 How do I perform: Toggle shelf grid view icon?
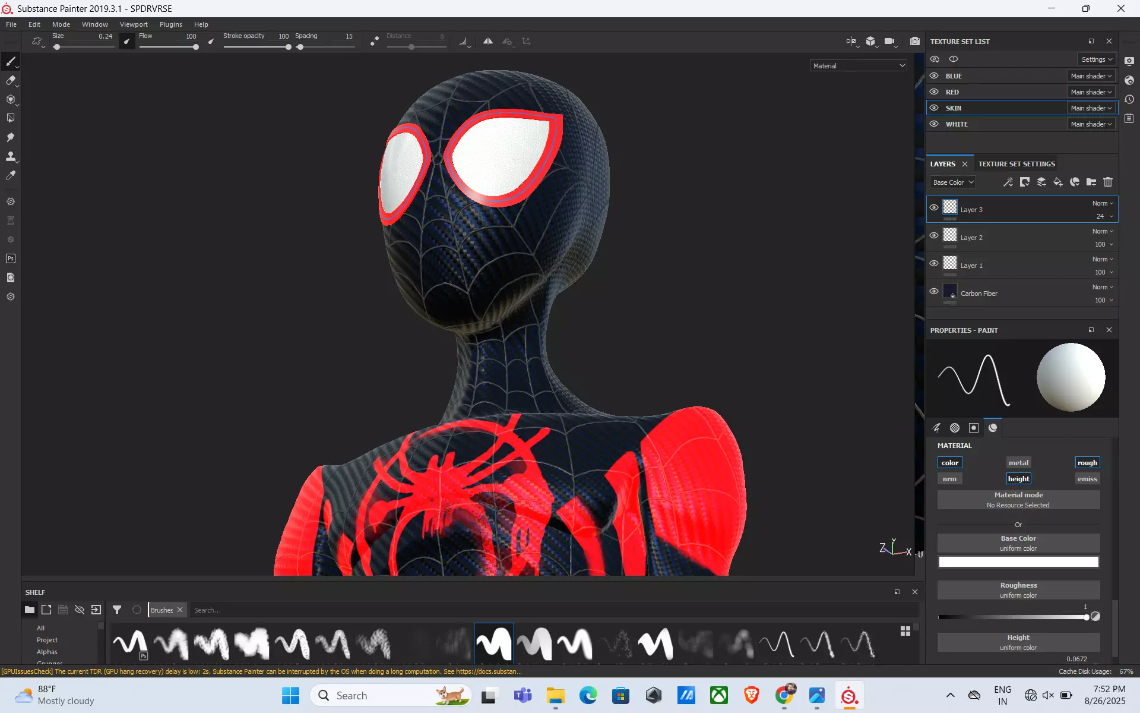905,631
